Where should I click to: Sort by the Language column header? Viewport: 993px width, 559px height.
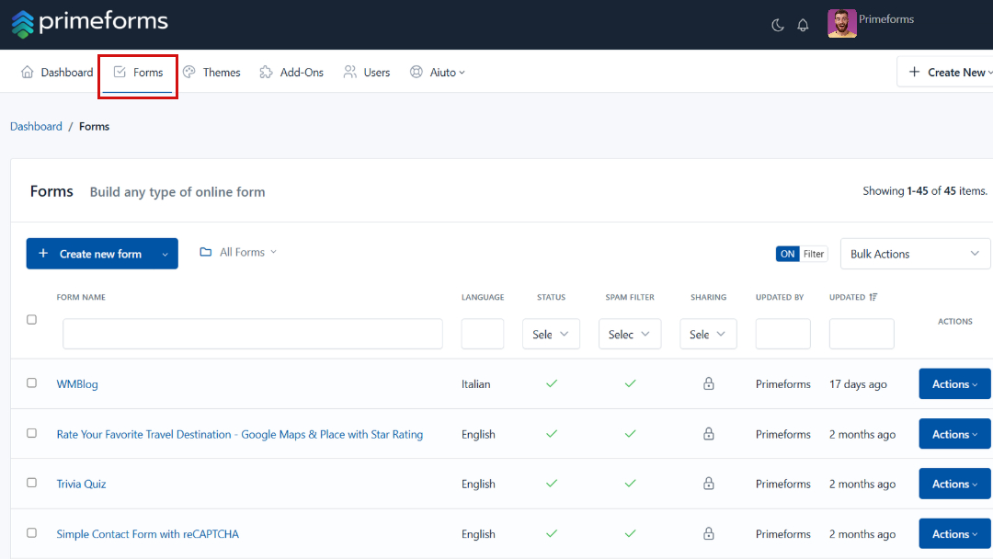(483, 297)
